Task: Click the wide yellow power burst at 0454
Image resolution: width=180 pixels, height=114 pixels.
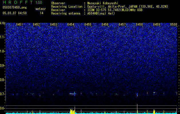Action: tap(73, 111)
